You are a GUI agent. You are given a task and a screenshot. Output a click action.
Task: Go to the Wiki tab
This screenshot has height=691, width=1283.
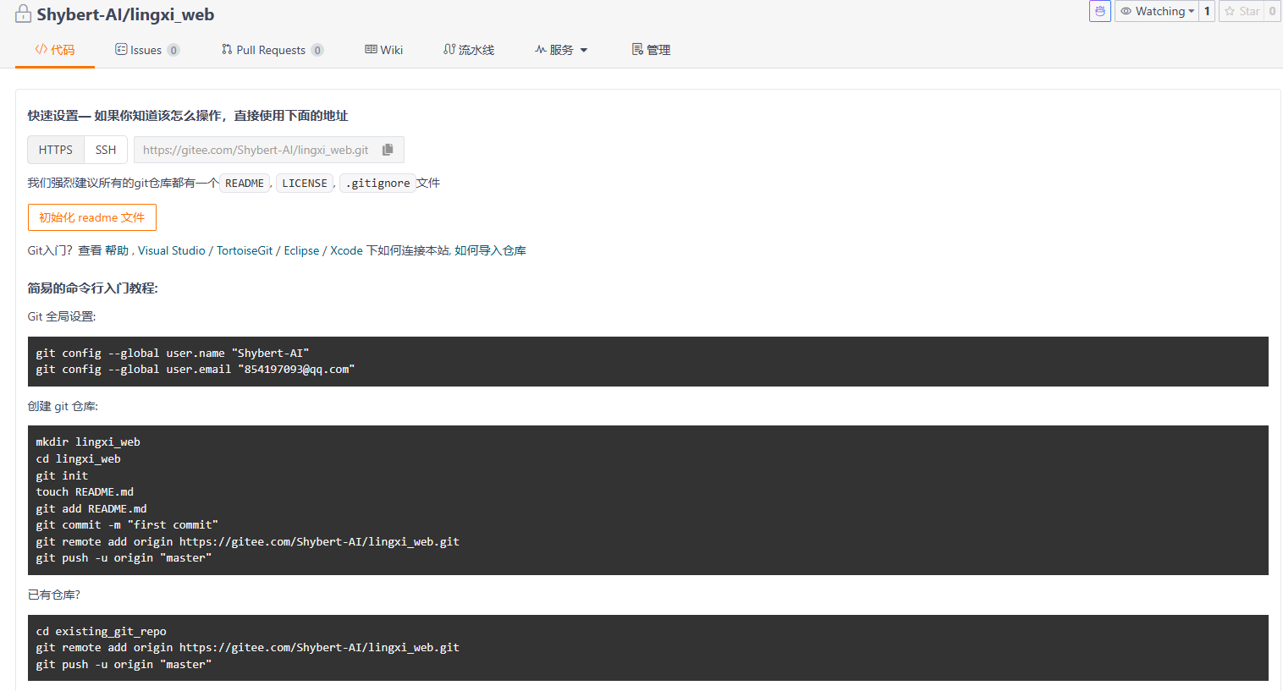[384, 50]
